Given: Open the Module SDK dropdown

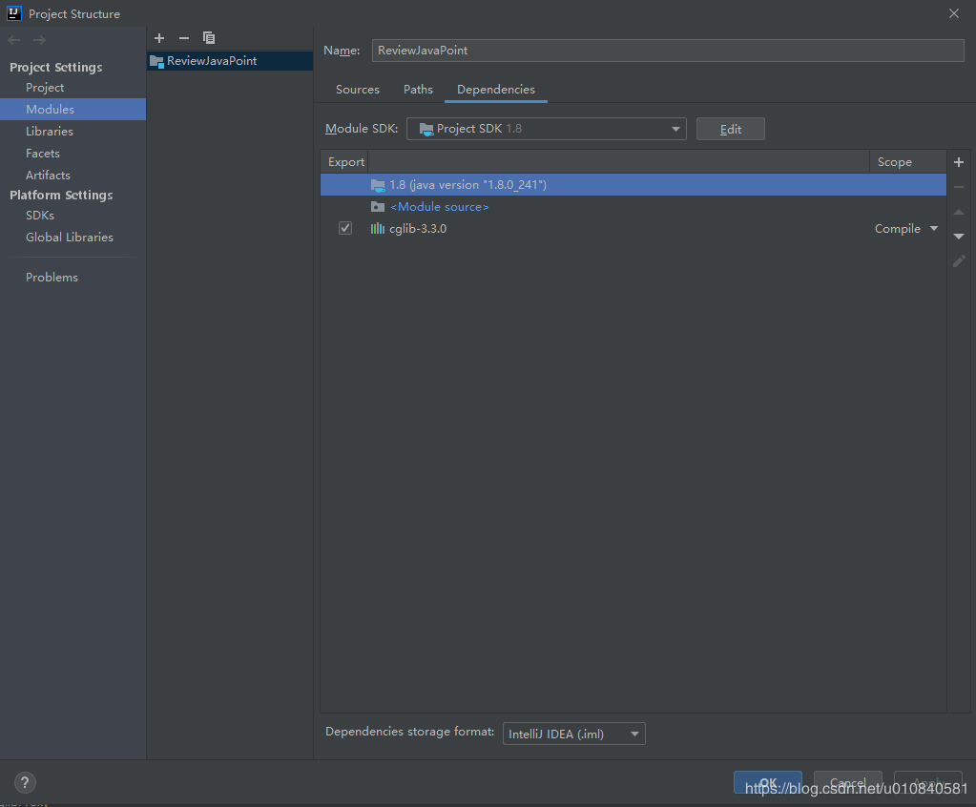Looking at the screenshot, I should (546, 129).
